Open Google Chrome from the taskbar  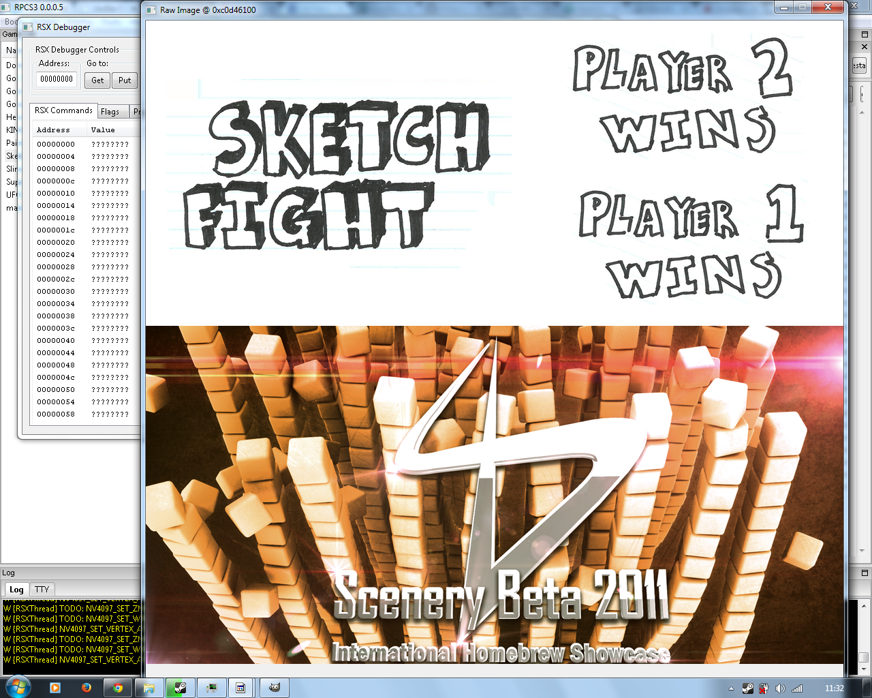coord(117,688)
